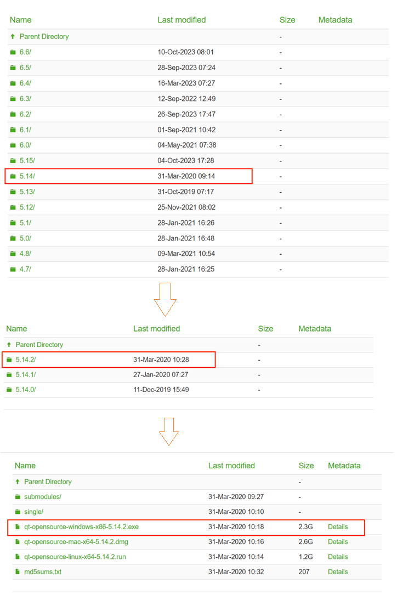Click folder icon beside submodules/
Viewport: 420px width, 600px height.
tap(18, 497)
